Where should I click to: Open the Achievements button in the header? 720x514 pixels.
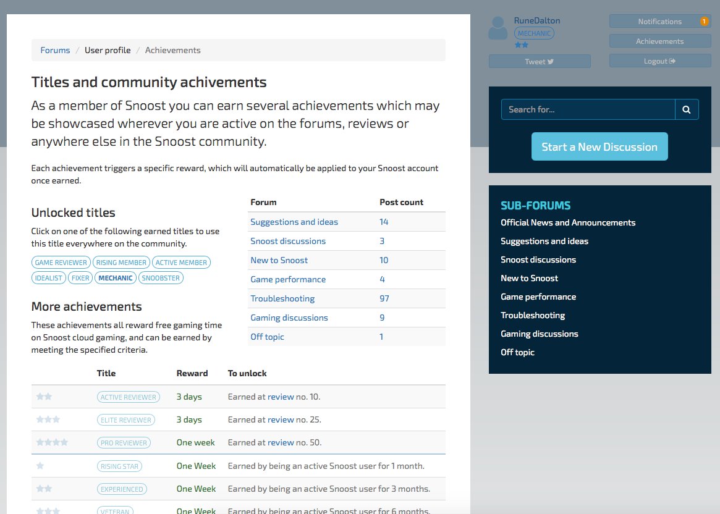(x=660, y=41)
